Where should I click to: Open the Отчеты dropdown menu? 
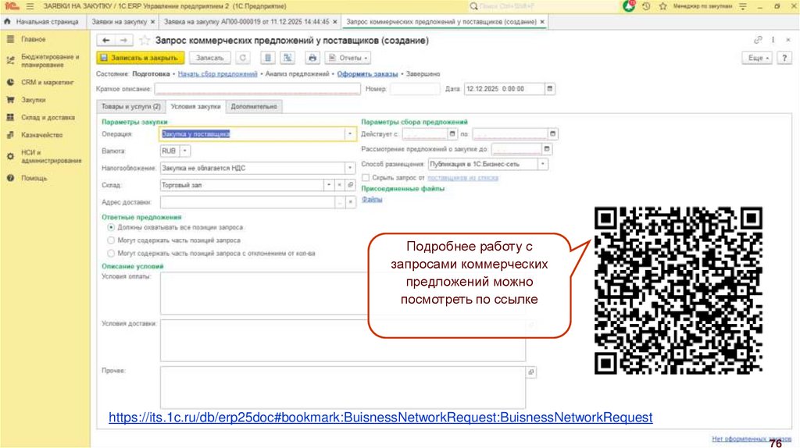pos(348,58)
